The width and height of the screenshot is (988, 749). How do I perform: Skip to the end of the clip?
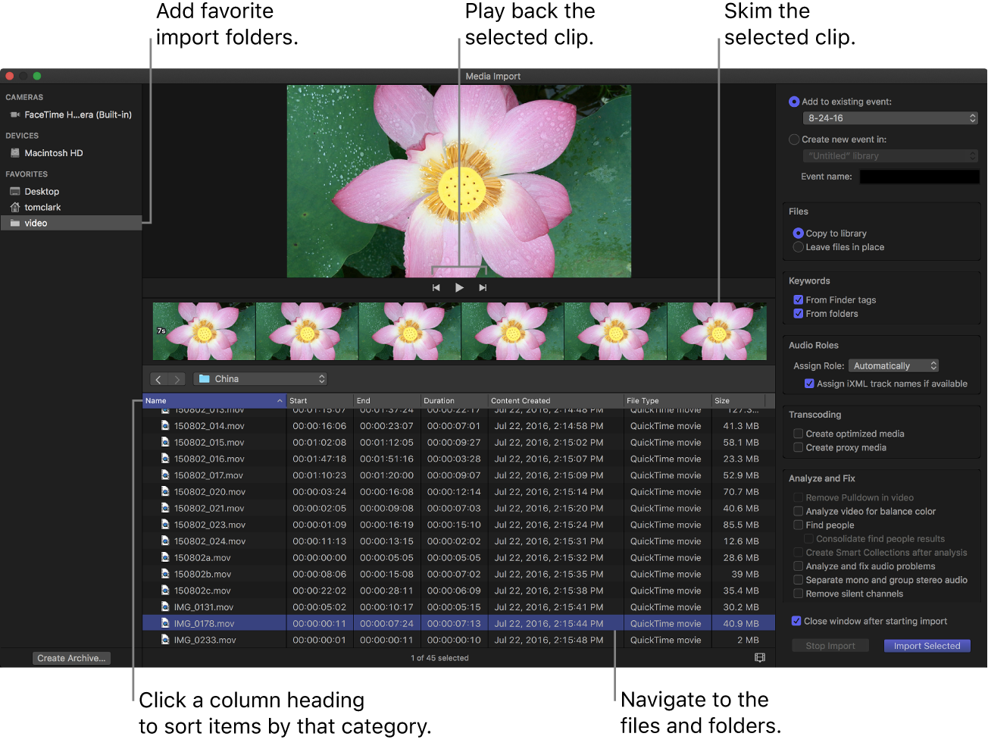coord(483,287)
